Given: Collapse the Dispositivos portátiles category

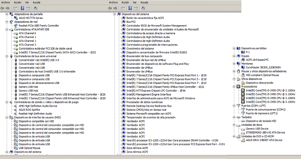Looking at the screenshot, I should (x=234, y=48).
